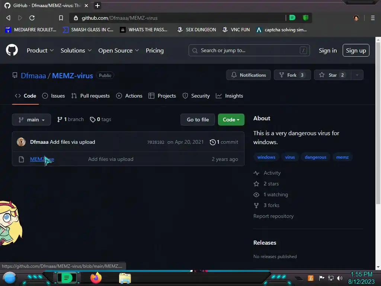Go back with the browser back arrow
This screenshot has width=381, height=286.
[8, 18]
